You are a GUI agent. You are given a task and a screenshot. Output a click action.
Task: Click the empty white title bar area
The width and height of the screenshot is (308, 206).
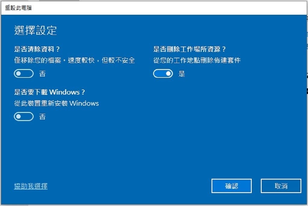click(169, 8)
